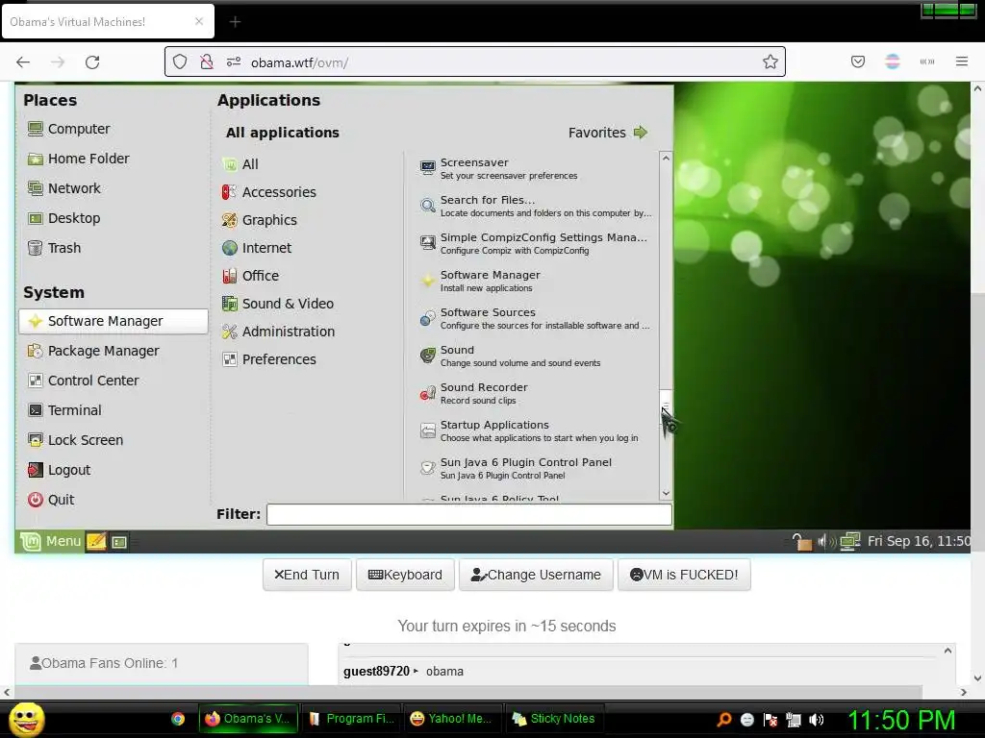Select the Administration category
985x738 pixels.
point(278,332)
